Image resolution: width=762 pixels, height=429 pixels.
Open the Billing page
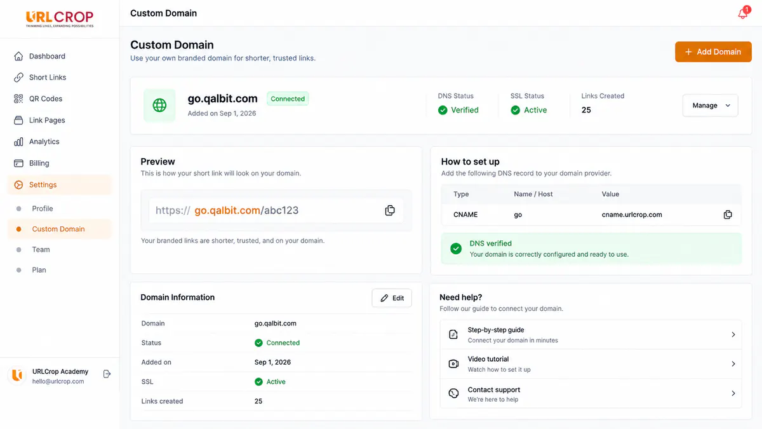[59, 163]
